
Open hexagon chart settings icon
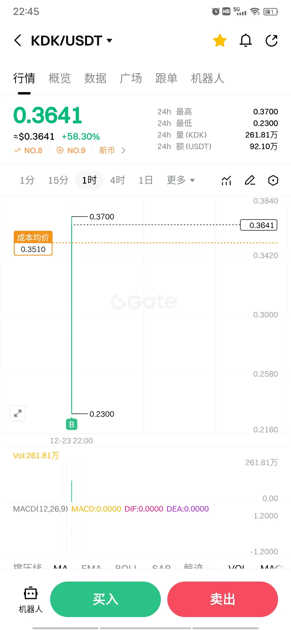click(273, 180)
